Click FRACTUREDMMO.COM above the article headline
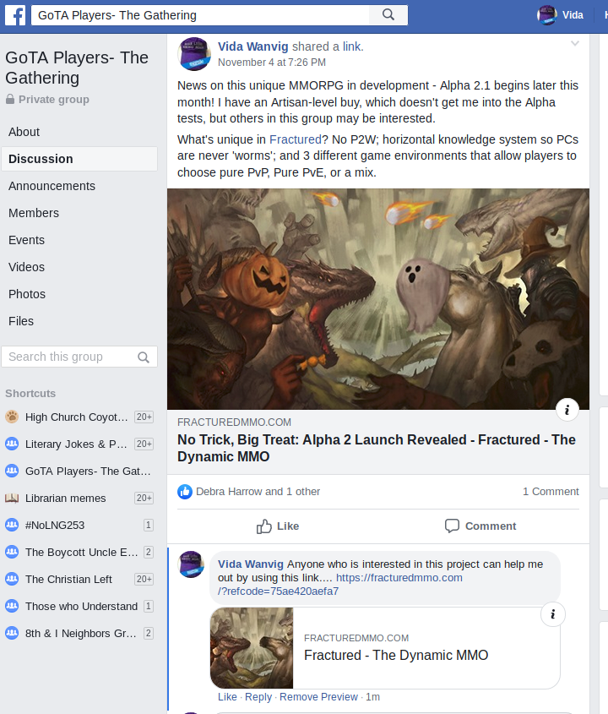608x714 pixels. coord(235,422)
